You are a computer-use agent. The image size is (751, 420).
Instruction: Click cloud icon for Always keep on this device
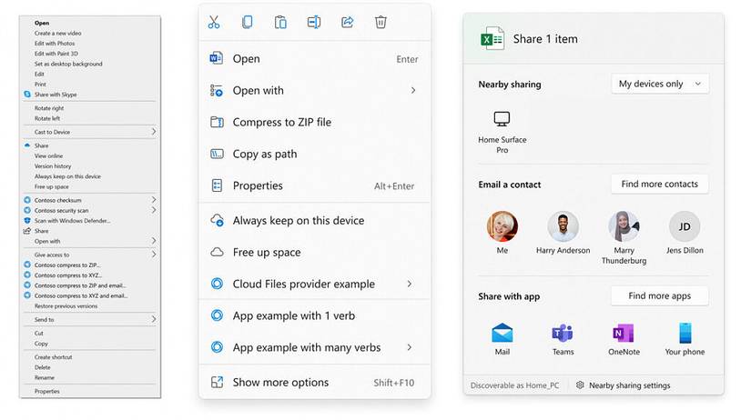(217, 221)
